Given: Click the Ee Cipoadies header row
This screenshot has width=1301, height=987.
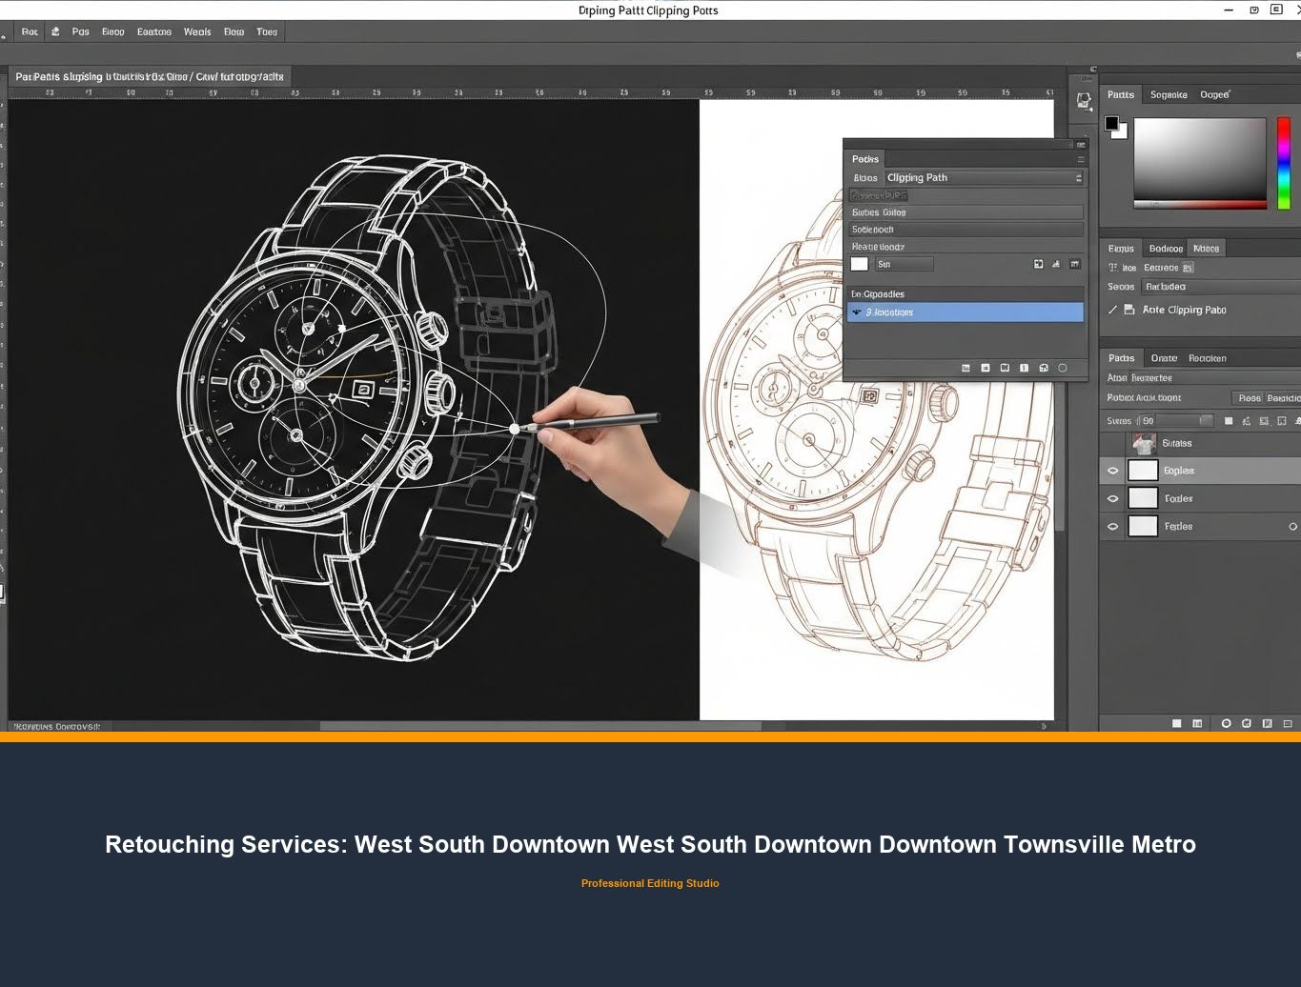Looking at the screenshot, I should click(x=966, y=294).
